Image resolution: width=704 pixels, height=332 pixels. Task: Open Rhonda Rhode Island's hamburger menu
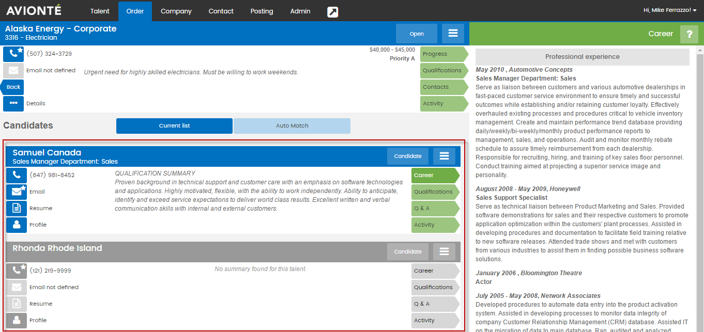444,251
